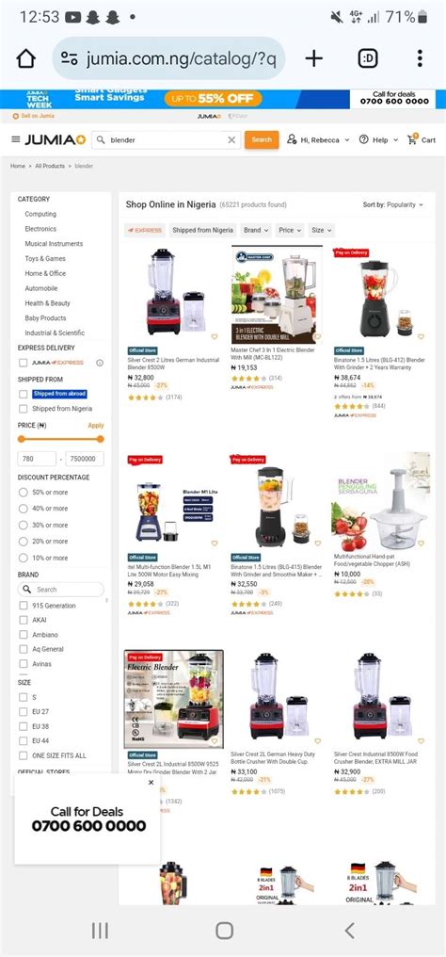Enable the Shipped from Nigeria checkbox
Image resolution: width=446 pixels, height=957 pixels.
[x=24, y=409]
